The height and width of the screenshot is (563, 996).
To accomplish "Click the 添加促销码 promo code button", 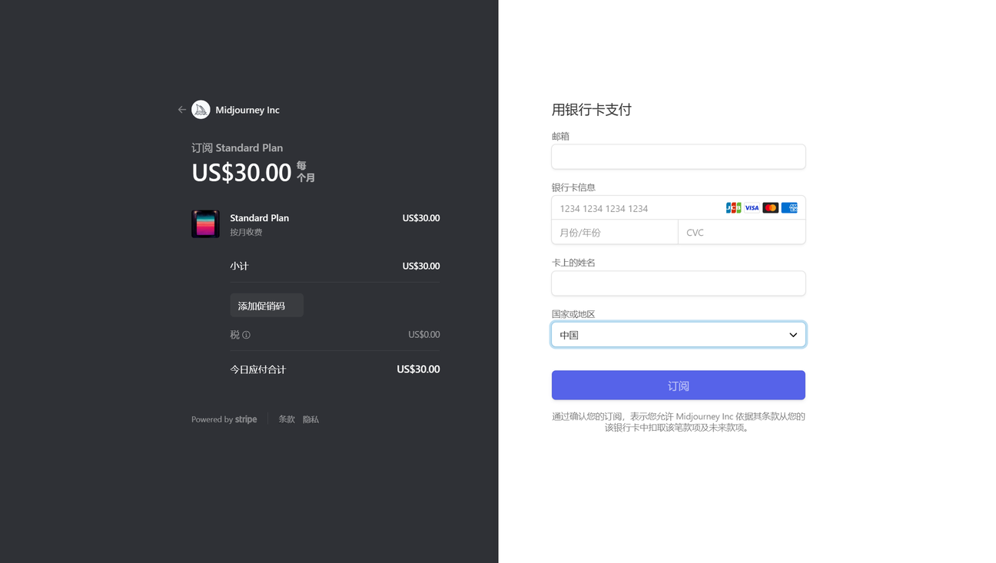I will [267, 306].
